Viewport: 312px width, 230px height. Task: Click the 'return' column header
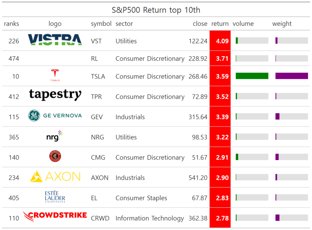220,24
